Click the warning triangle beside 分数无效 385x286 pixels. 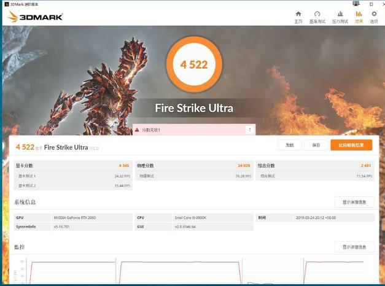click(x=137, y=130)
